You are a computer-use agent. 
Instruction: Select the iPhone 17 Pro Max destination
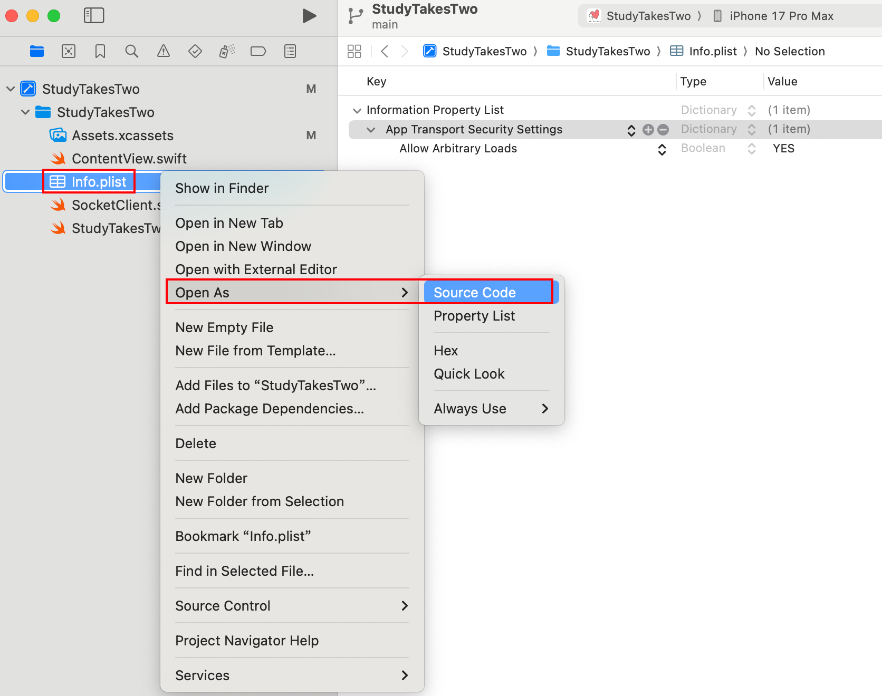tap(773, 16)
